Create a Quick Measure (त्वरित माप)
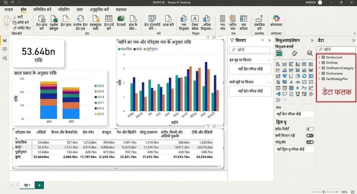 (x=233, y=22)
